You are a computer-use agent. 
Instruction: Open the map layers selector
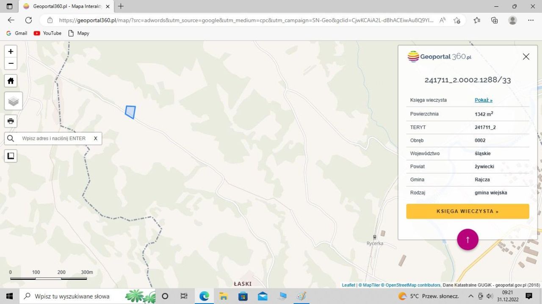[x=13, y=101]
